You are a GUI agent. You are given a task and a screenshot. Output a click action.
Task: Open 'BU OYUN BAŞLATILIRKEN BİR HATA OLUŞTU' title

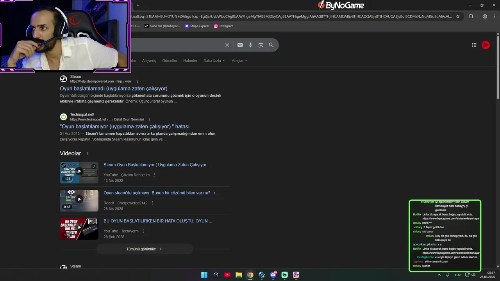click(x=158, y=221)
